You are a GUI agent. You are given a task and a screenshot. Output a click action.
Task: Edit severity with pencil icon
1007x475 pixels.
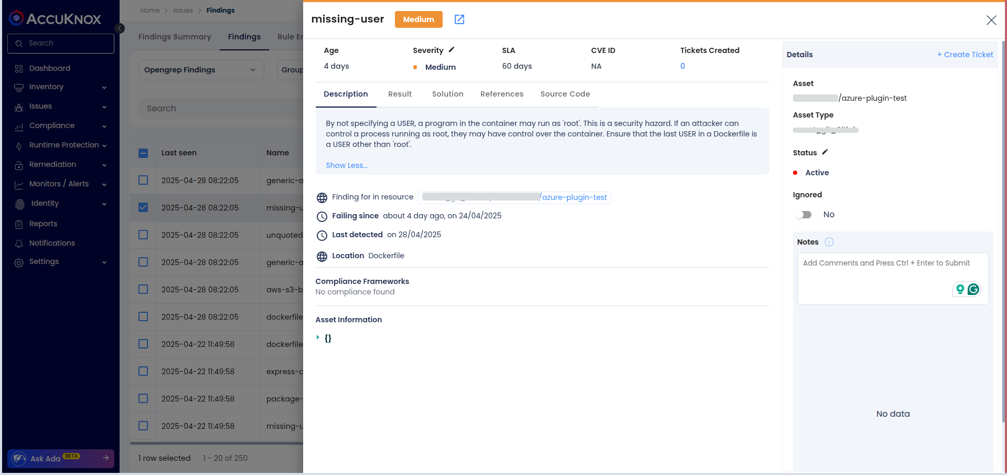[452, 50]
